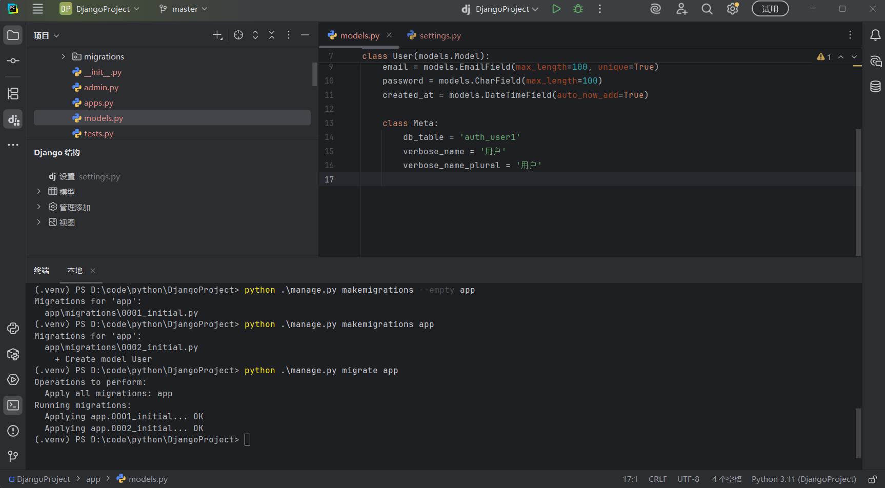Viewport: 885px width, 488px height.
Task: Open the Database tool window
Action: coord(875,87)
